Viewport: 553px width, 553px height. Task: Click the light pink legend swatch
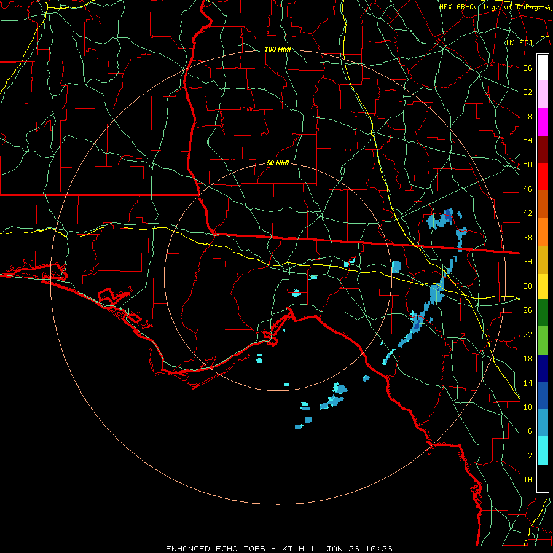click(x=543, y=95)
